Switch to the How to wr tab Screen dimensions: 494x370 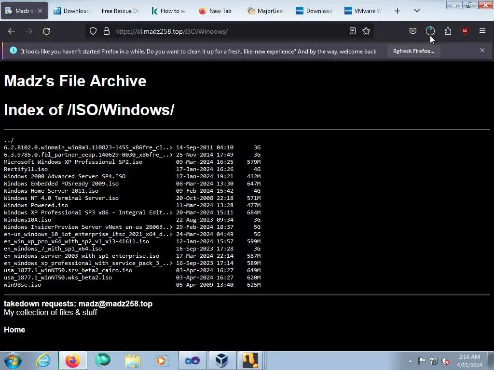(x=169, y=11)
